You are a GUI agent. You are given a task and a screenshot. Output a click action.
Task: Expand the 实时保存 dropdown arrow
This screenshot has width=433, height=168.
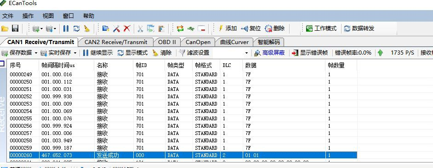(x=75, y=53)
